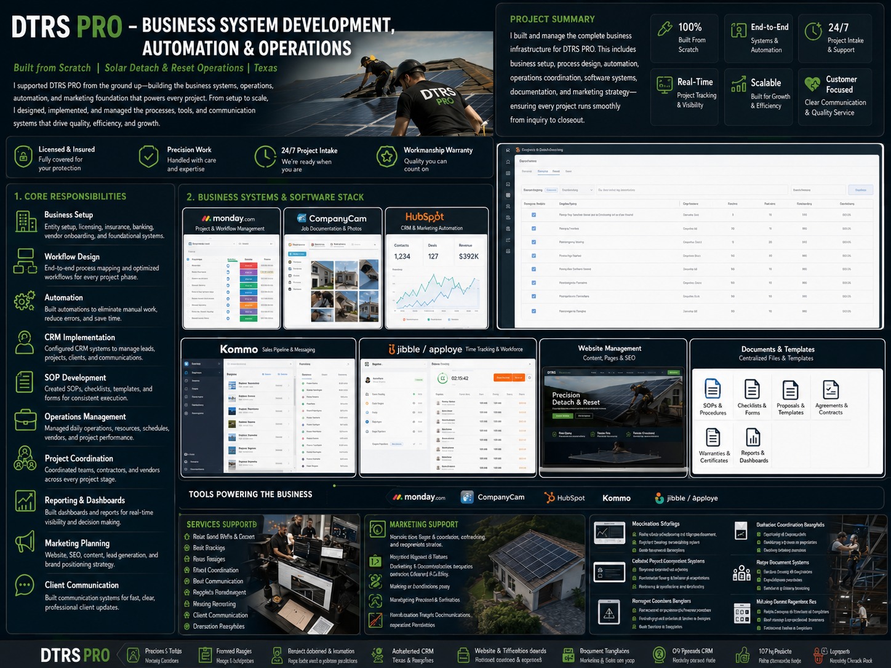Click green button on Precision Detach & Reset hero
The image size is (891, 668).
[562, 416]
